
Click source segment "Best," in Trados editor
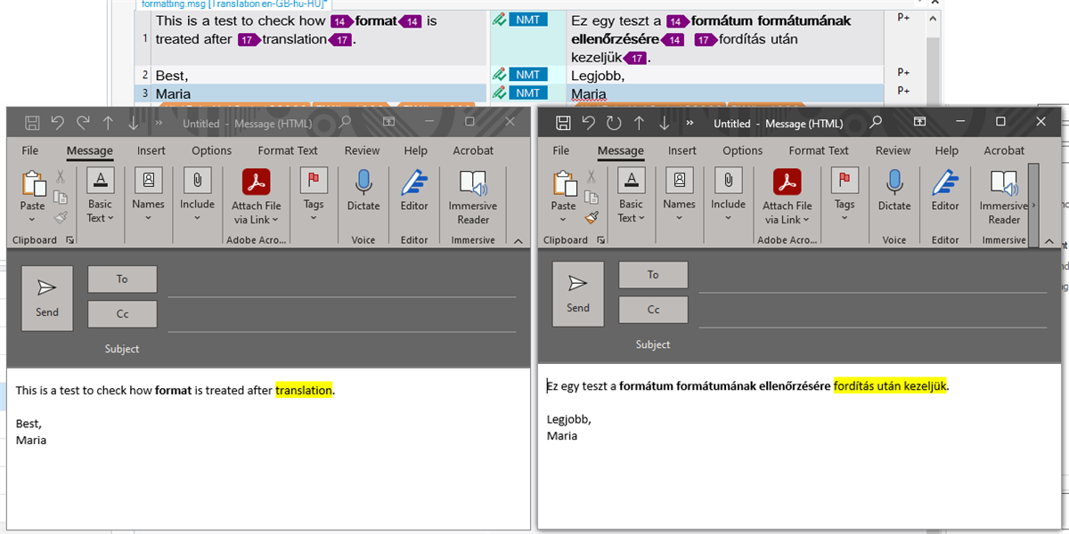point(172,76)
